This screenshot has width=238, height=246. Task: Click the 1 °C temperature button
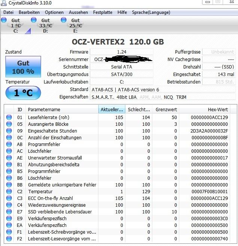(23, 93)
